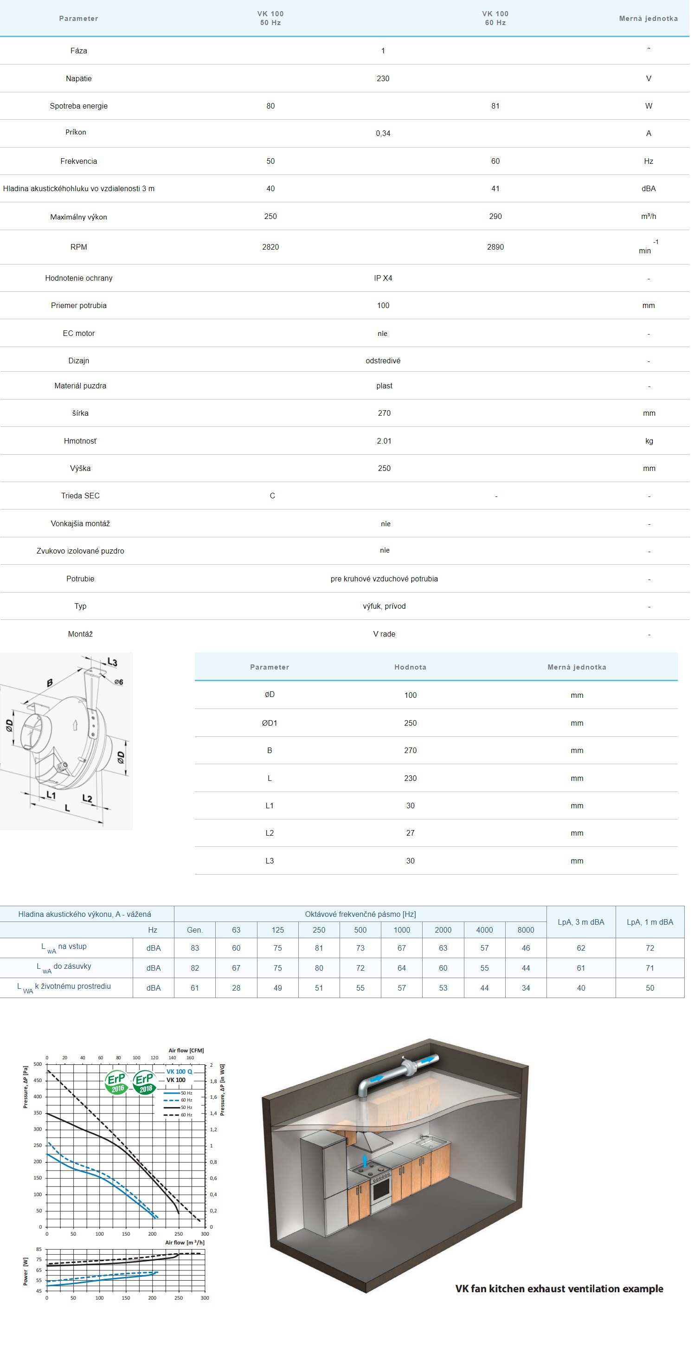This screenshot has height=1366, width=694.
Task: Click the Oktávové frekvenčné pásmo header
Action: (x=360, y=914)
